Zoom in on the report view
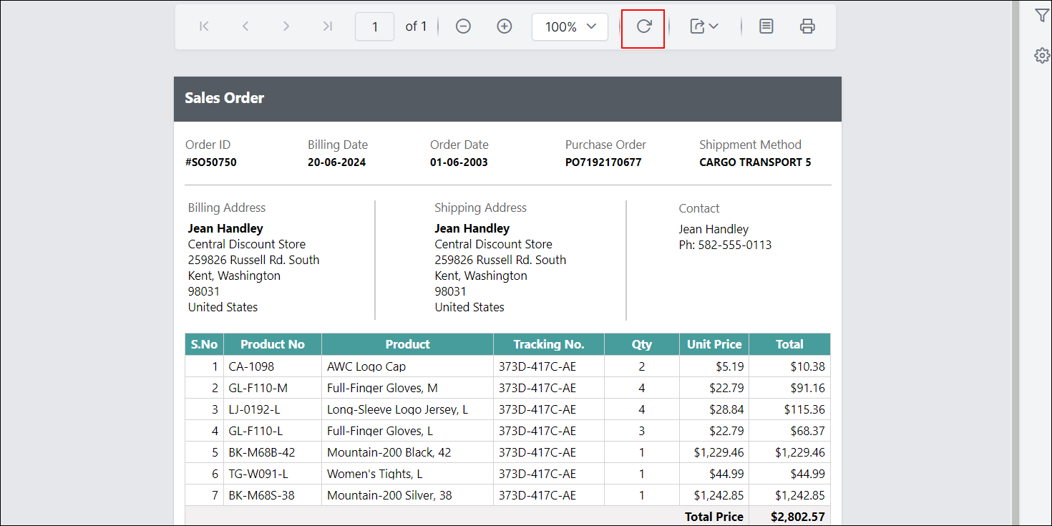Screen dimensions: 1052x526 coord(504,26)
